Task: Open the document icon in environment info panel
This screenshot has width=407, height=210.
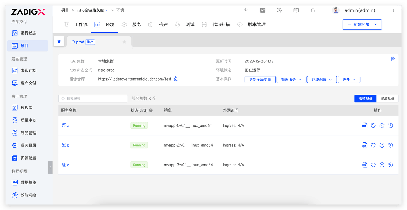Action: [393, 59]
